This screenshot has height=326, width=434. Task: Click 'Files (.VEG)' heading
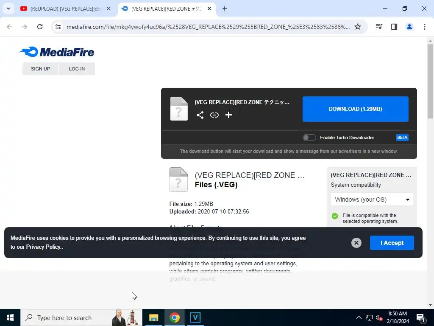[x=216, y=185]
